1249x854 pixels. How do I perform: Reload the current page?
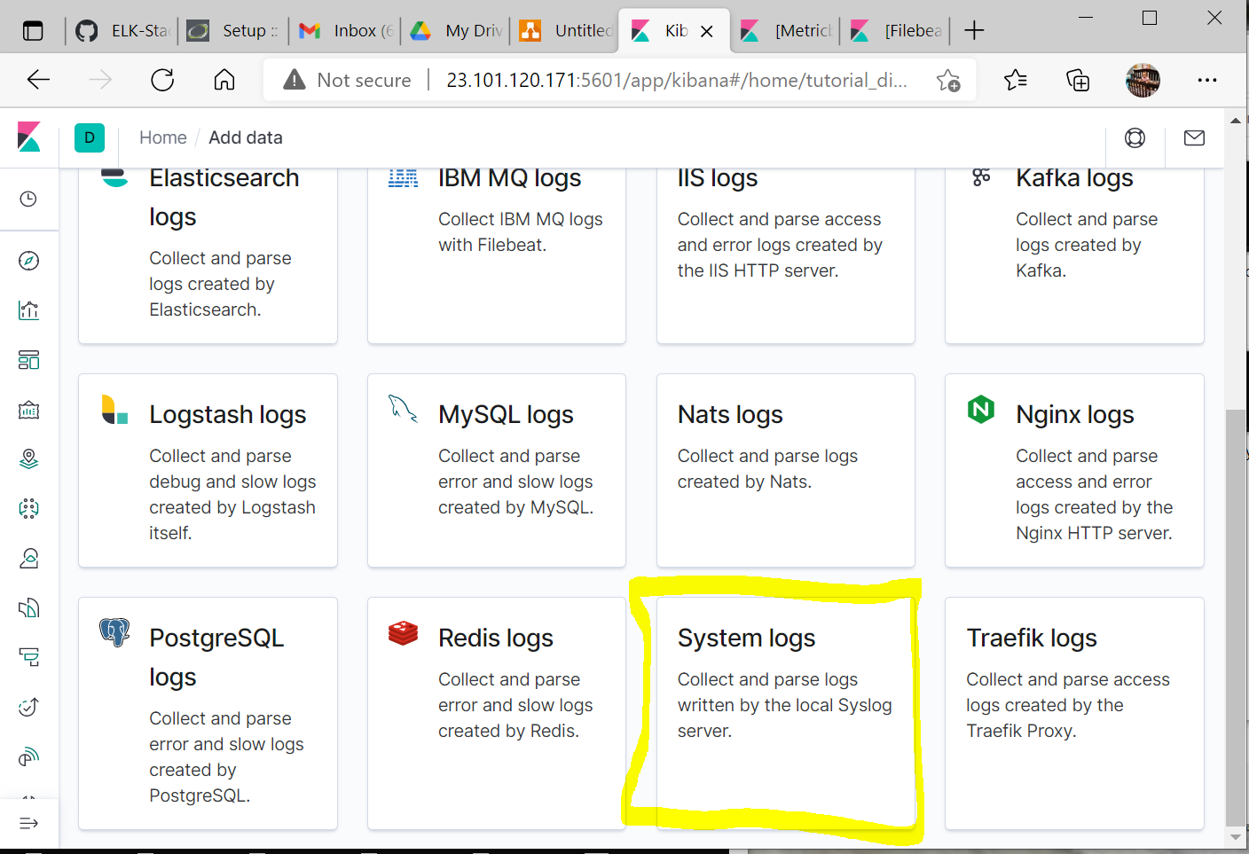click(x=162, y=81)
